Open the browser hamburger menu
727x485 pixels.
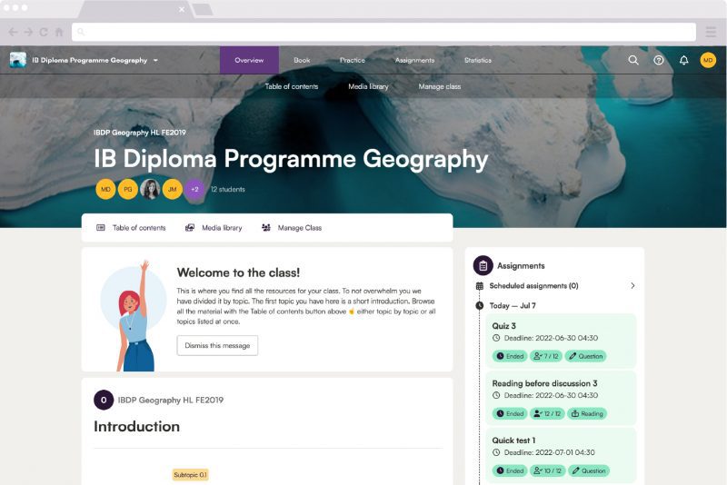[x=711, y=32]
